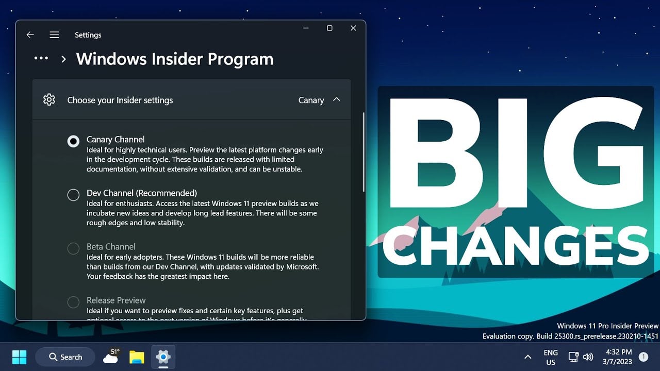This screenshot has height=371, width=660.
Task: Open network settings from the system tray
Action: click(x=573, y=356)
